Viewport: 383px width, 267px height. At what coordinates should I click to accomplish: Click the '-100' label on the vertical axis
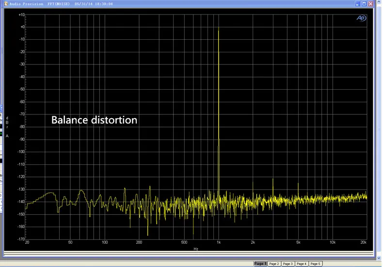point(21,152)
